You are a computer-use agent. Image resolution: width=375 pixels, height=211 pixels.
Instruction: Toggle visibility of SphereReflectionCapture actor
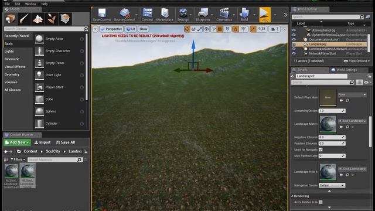coord(294,35)
